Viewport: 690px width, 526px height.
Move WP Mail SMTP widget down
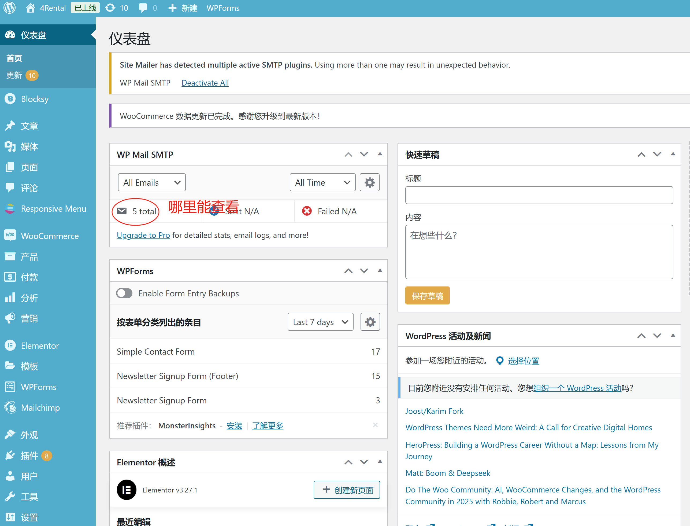point(364,154)
